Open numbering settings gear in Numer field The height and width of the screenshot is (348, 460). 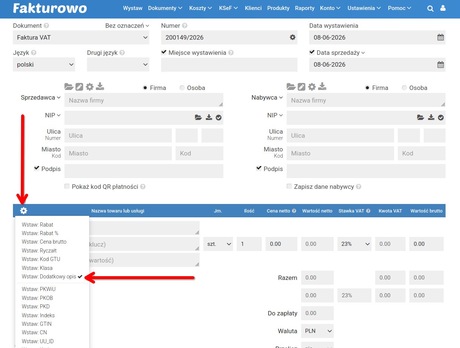pyautogui.click(x=293, y=37)
